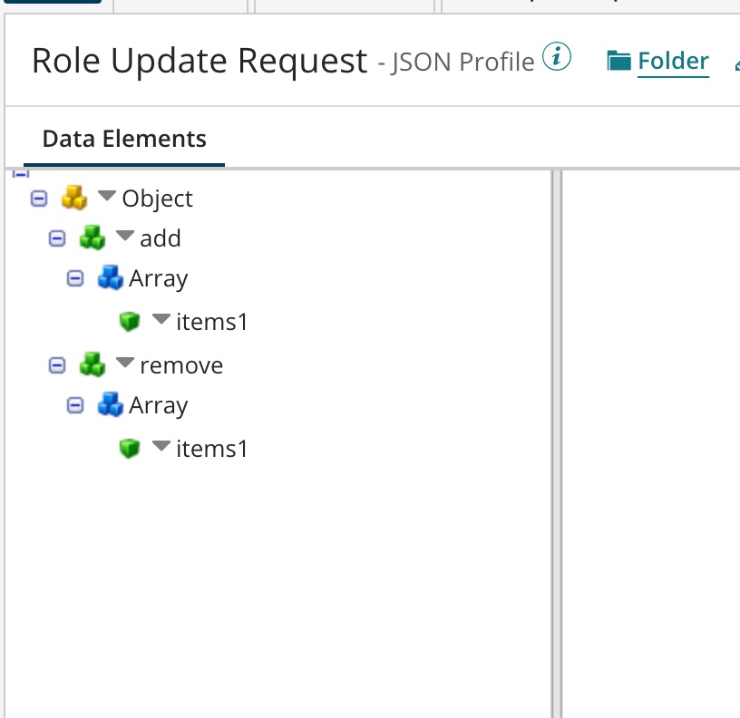The image size is (740, 718).
Task: Collapse the remove node in the tree
Action: click(57, 364)
